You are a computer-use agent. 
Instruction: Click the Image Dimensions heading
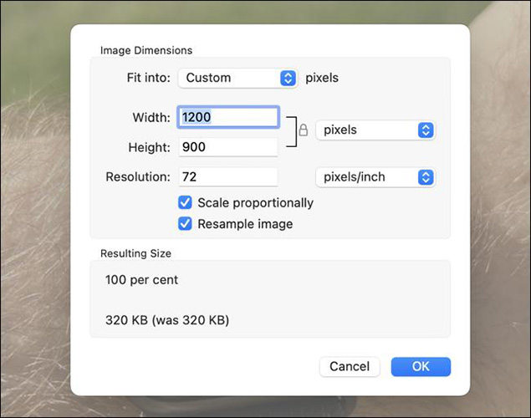click(x=146, y=50)
